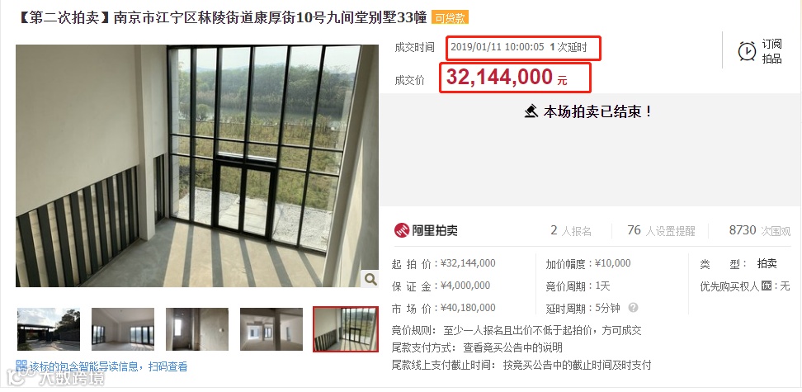Open the smart guide scan link
Screen dimensions: 802x392
(x=108, y=366)
